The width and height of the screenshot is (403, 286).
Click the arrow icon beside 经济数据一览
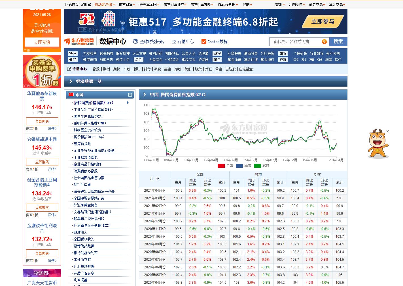(x=71, y=81)
